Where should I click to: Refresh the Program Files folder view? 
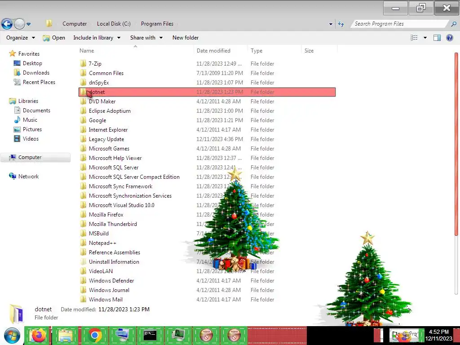point(341,24)
